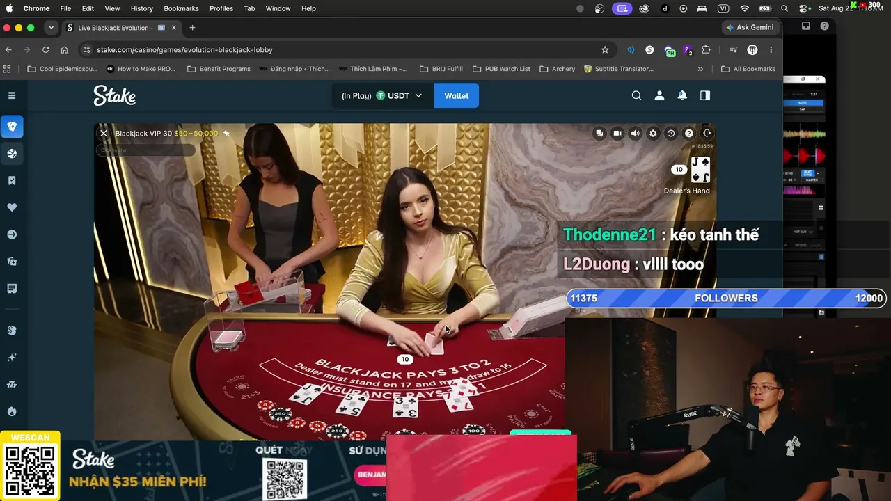Image resolution: width=891 pixels, height=501 pixels.
Task: Open the Chrome tab search dropdown
Action: click(51, 28)
